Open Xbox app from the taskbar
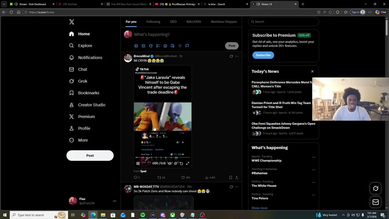This screenshot has width=389, height=219. coord(172,215)
